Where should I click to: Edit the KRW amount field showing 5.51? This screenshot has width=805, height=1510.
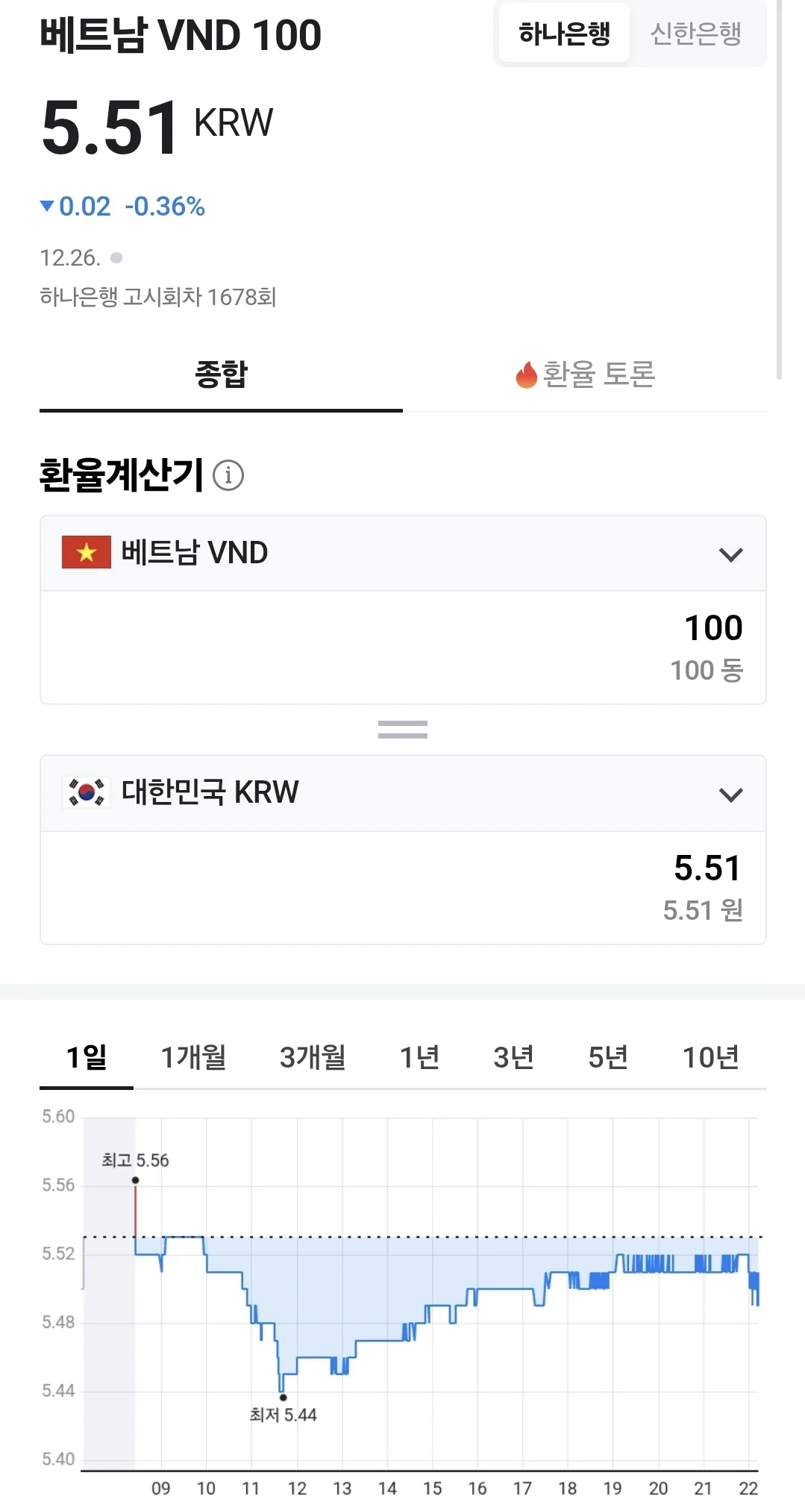point(403,888)
